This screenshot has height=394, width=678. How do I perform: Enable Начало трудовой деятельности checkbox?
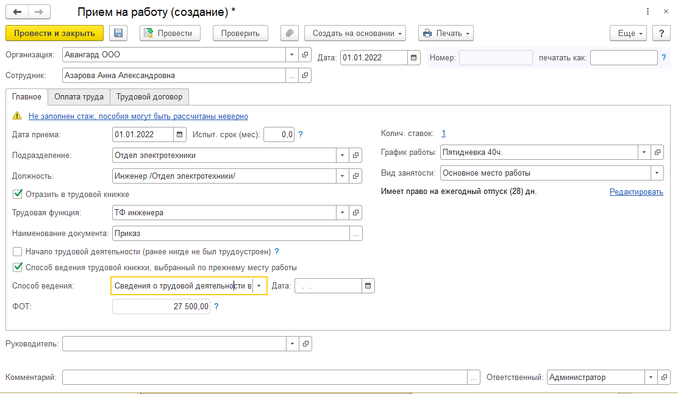(18, 251)
